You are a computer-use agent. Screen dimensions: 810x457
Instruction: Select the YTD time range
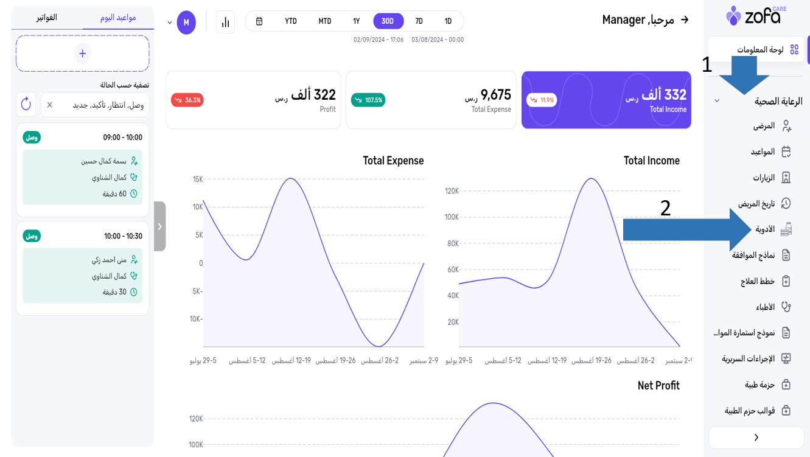tap(291, 21)
